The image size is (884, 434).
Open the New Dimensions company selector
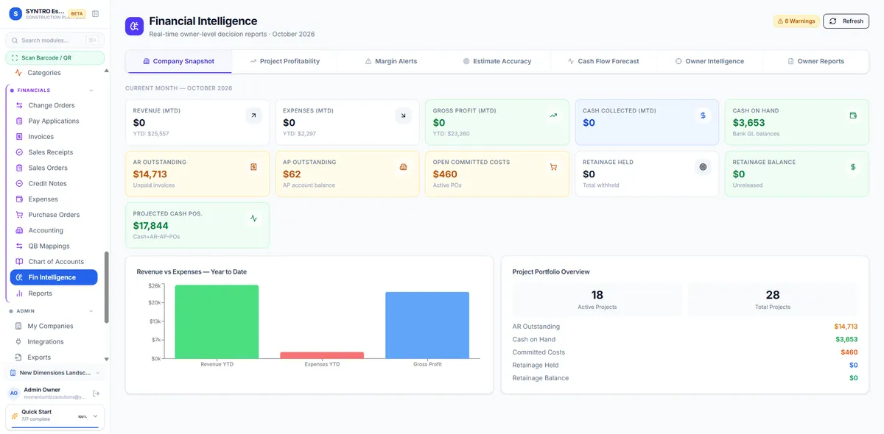pyautogui.click(x=55, y=373)
